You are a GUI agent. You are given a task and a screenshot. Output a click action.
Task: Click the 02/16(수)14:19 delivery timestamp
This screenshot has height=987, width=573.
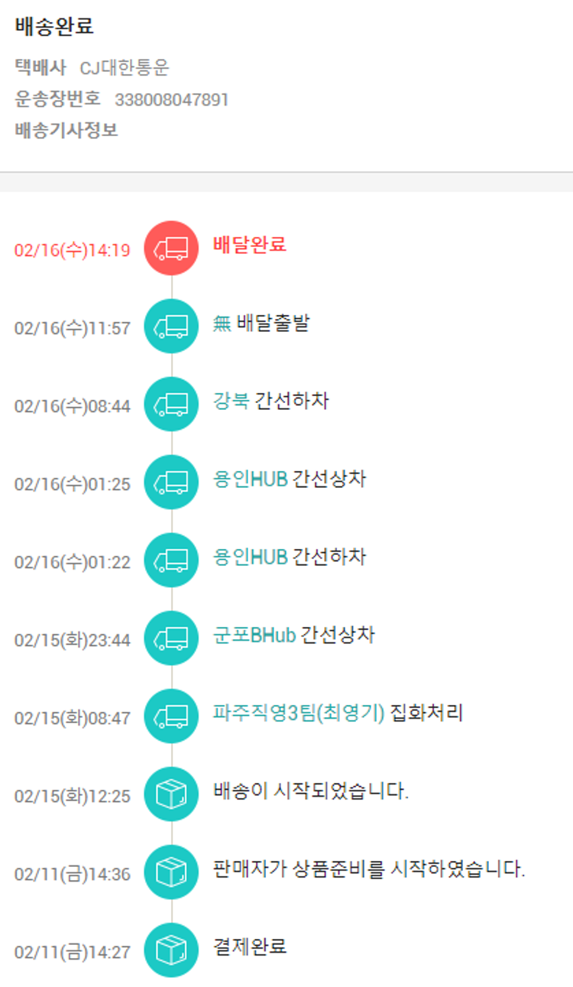pos(72,250)
